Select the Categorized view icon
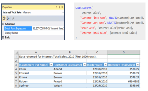 pos(4,18)
